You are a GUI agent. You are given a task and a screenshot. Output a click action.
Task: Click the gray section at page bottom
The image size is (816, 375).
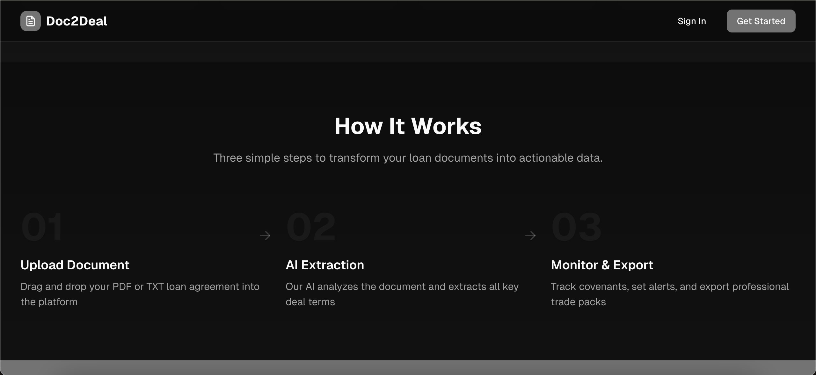(408, 367)
